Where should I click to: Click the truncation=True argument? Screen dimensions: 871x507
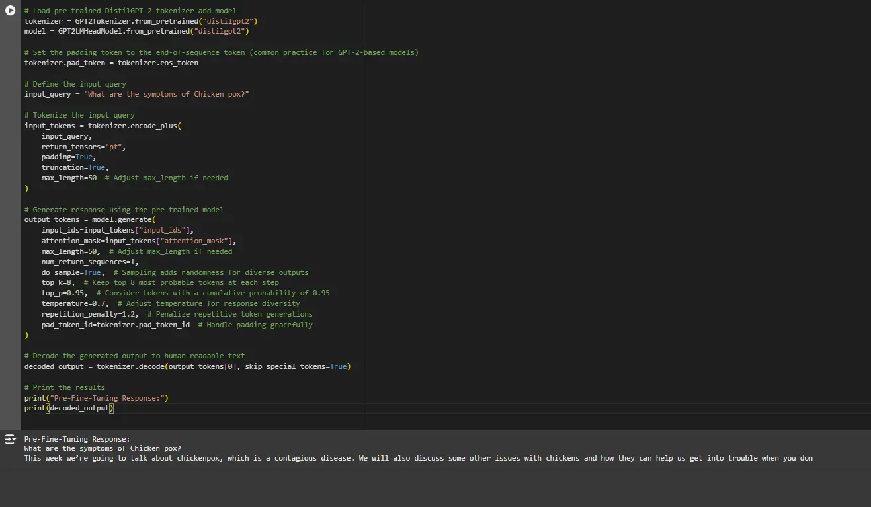[75, 168]
